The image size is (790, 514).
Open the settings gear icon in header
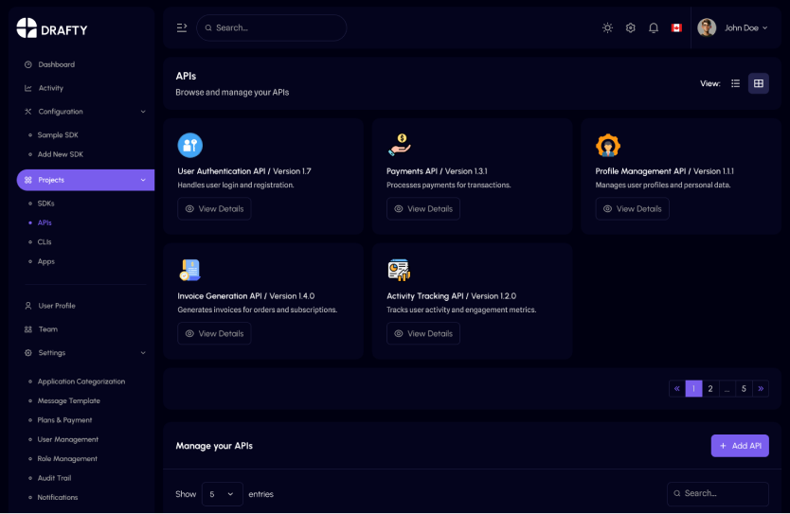tap(631, 27)
